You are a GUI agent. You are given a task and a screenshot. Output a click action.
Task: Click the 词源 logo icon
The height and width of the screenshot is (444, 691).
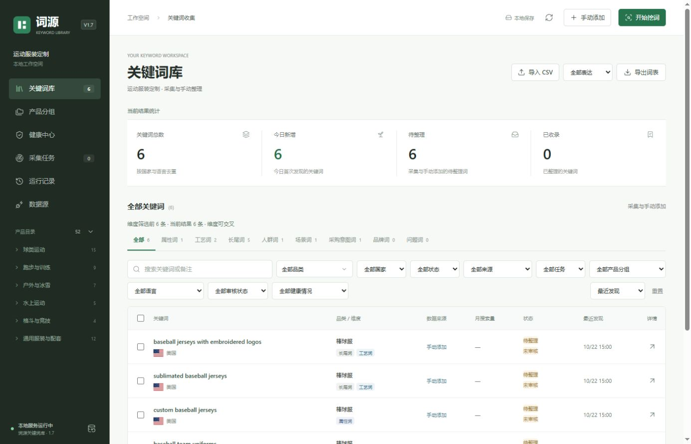22,25
